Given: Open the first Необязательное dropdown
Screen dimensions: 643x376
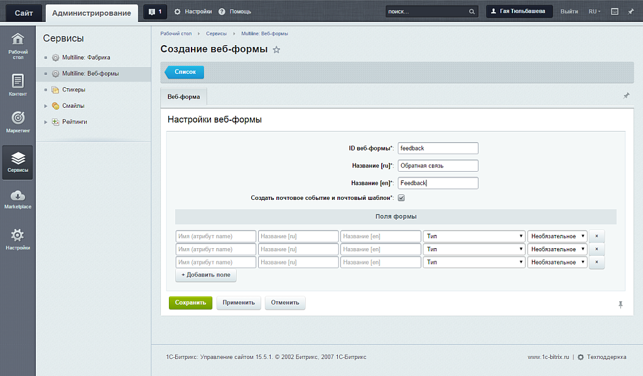Looking at the screenshot, I should pyautogui.click(x=557, y=236).
